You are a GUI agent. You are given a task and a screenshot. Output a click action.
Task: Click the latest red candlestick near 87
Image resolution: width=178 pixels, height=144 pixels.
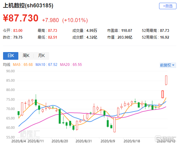(166, 80)
